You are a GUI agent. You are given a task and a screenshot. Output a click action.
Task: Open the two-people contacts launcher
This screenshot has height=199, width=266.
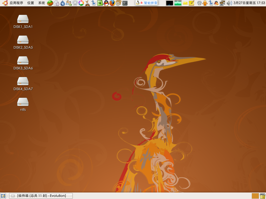(x=69, y=3)
